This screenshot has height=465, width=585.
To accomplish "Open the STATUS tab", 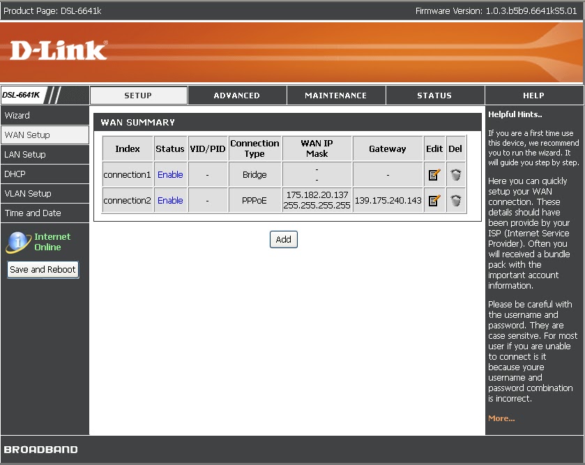I will [x=434, y=96].
